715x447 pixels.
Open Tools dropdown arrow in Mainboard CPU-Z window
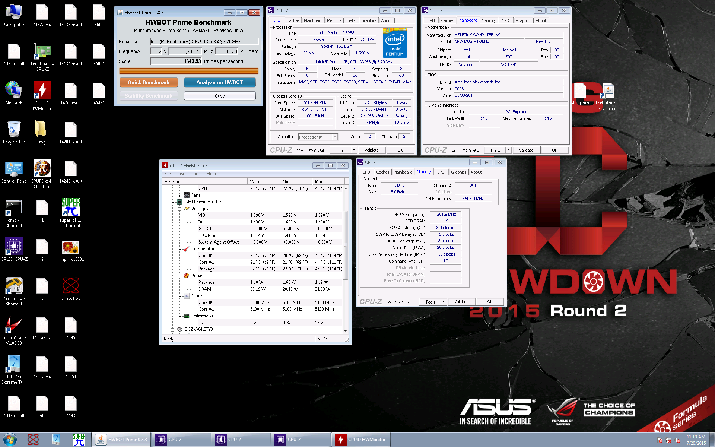[508, 150]
